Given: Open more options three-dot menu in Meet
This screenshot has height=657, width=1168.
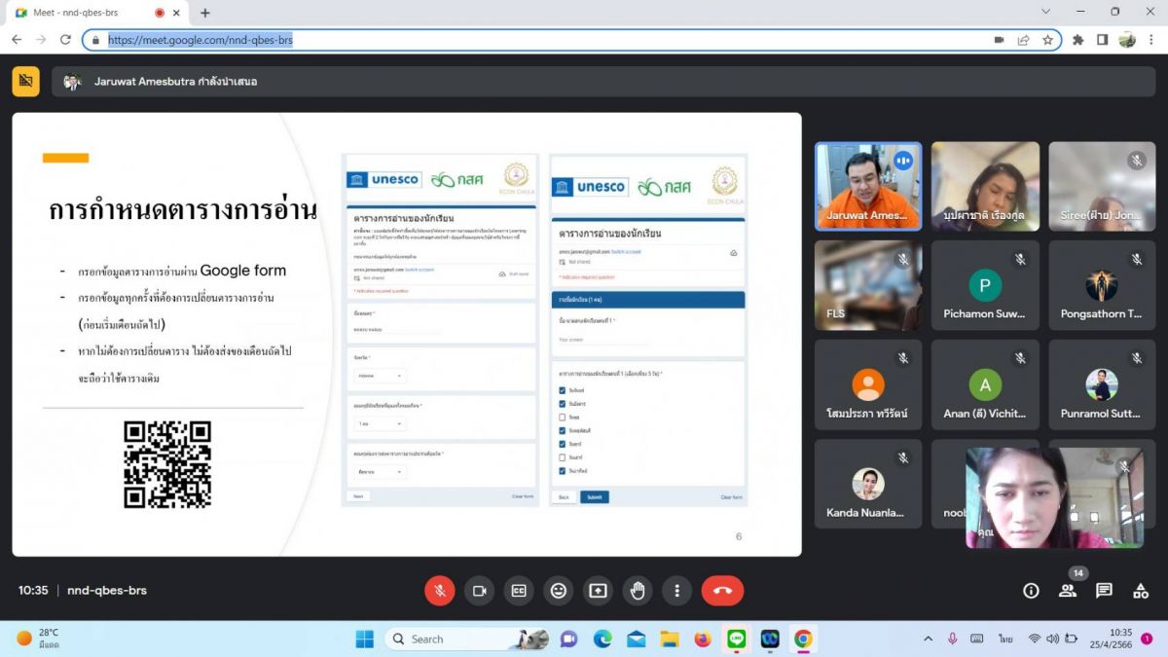Looking at the screenshot, I should coord(676,590).
